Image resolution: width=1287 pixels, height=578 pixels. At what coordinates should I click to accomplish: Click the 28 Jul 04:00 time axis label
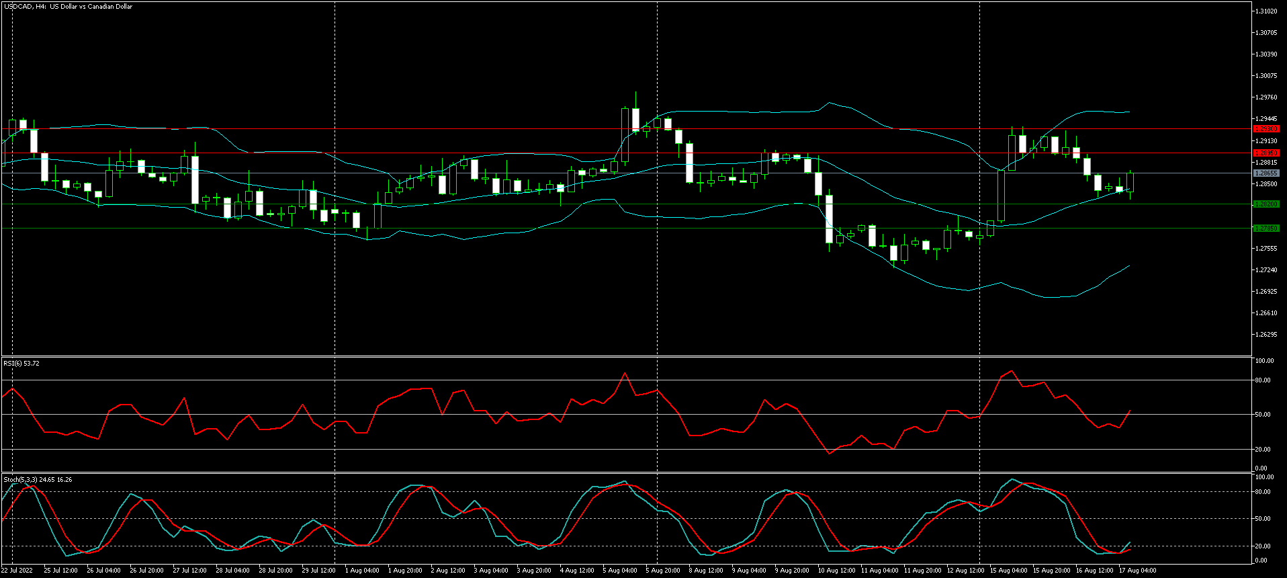pyautogui.click(x=232, y=571)
